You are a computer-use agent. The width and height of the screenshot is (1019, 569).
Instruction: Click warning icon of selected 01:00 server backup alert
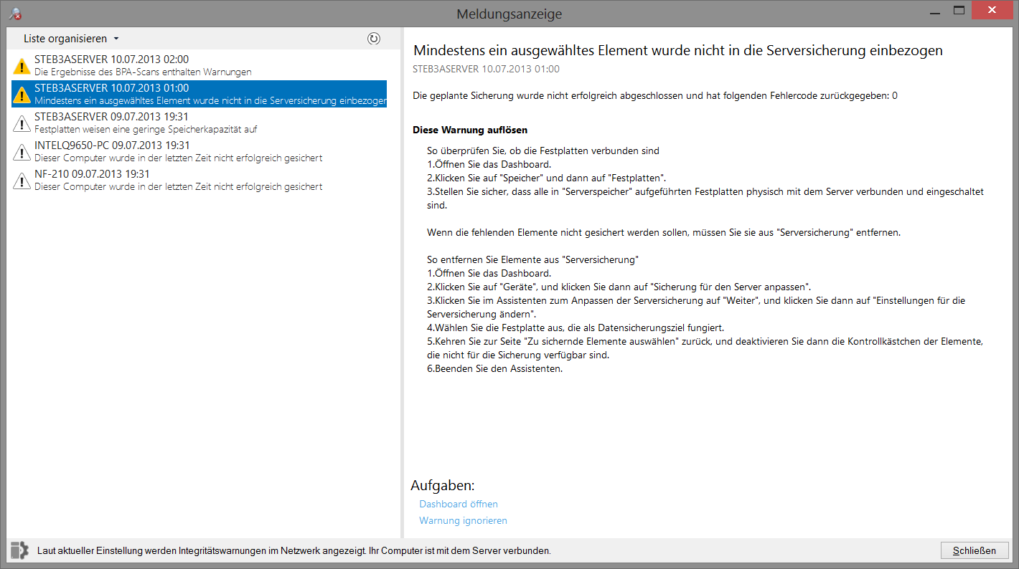click(22, 95)
